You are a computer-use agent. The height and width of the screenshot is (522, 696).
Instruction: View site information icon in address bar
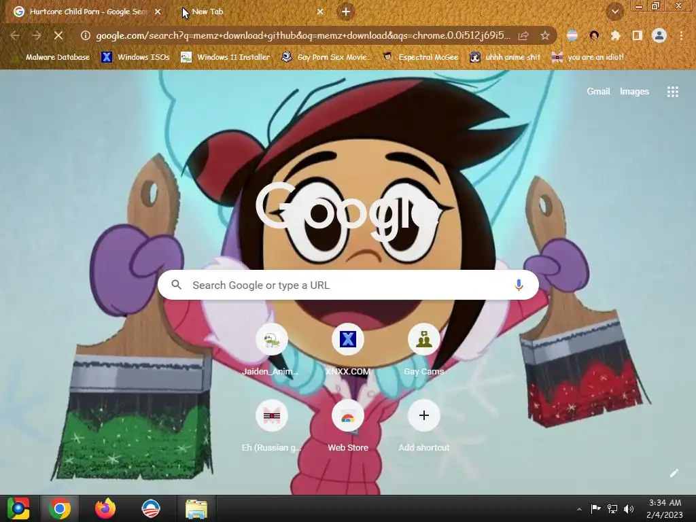[85, 35]
